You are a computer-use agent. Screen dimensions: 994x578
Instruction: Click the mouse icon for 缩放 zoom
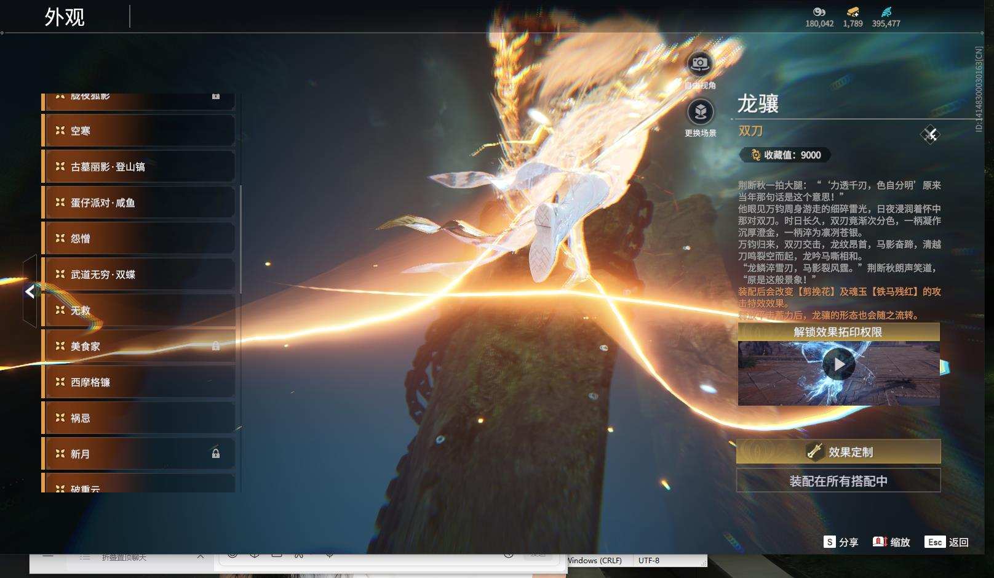[880, 542]
